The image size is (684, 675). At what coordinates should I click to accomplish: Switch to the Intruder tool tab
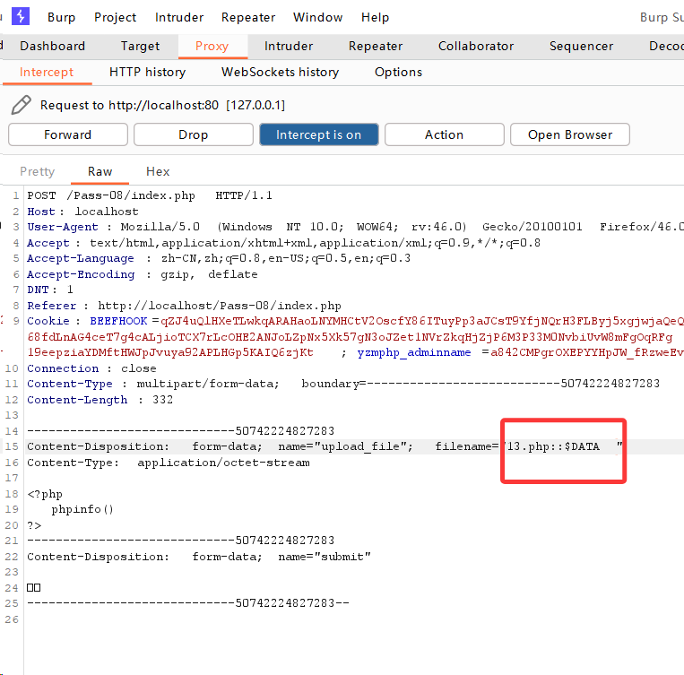(289, 46)
